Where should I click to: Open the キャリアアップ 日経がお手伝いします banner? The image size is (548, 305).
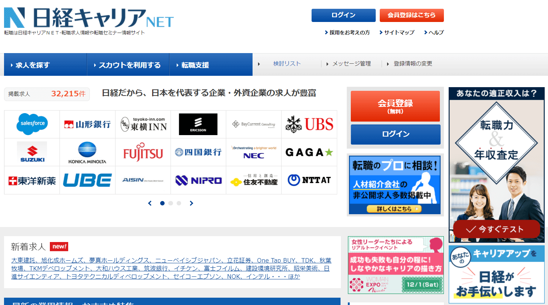point(496,274)
